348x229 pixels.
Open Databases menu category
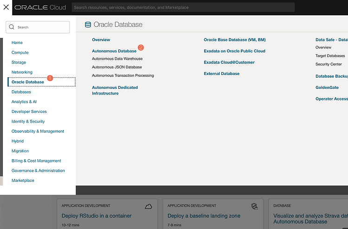tap(21, 92)
